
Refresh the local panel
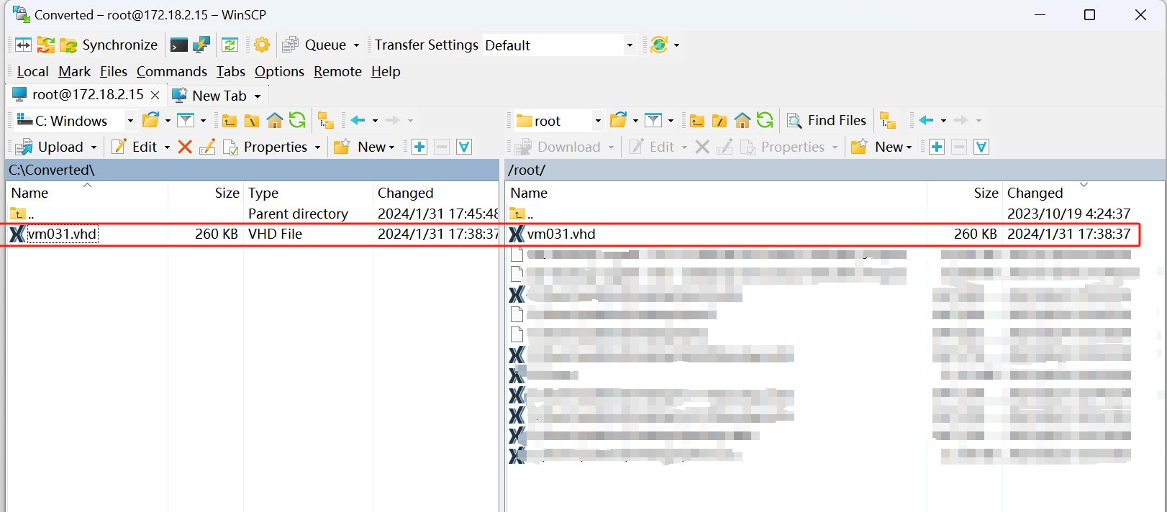[x=296, y=120]
